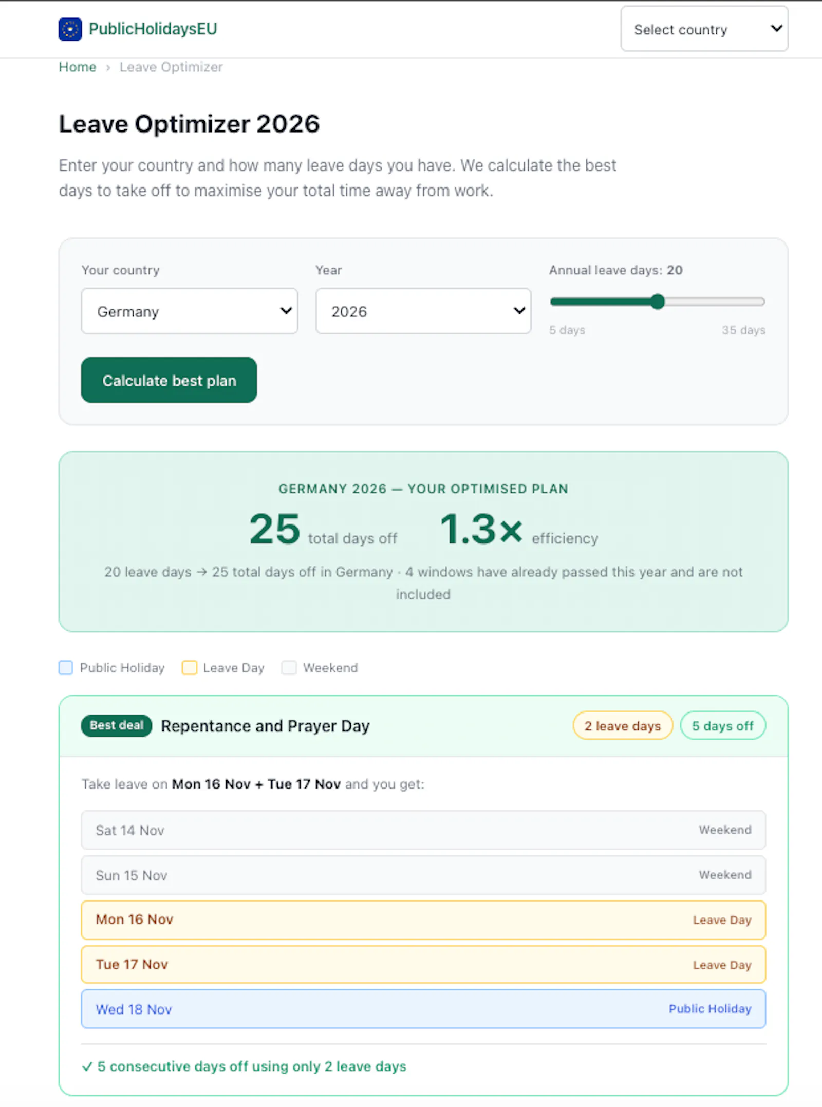
Task: Click the Weekend legend swatch
Action: pyautogui.click(x=289, y=667)
